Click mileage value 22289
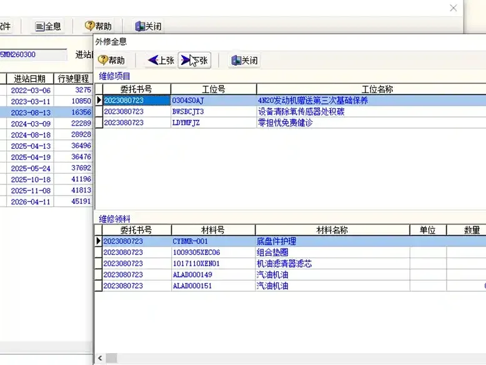 81,123
